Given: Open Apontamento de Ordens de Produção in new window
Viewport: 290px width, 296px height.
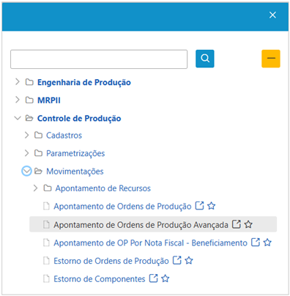Looking at the screenshot, I should point(199,206).
